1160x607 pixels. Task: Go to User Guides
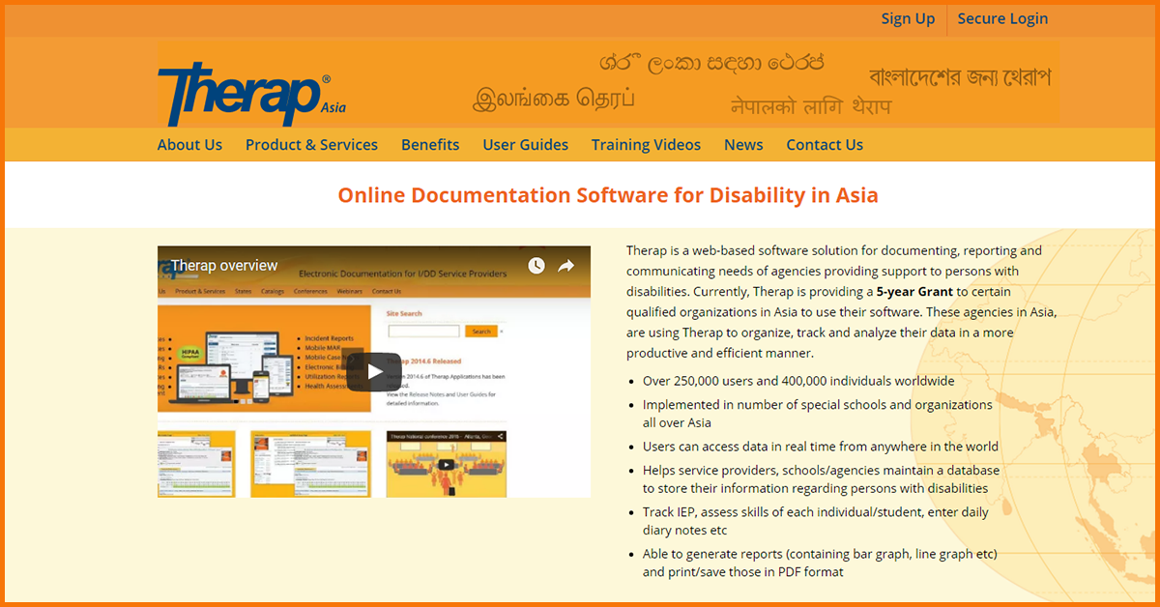(x=526, y=144)
